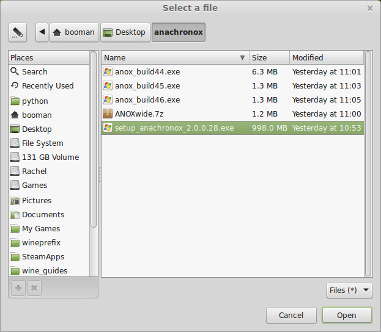Click the Cancel button
This screenshot has height=332, width=381.
(x=291, y=316)
